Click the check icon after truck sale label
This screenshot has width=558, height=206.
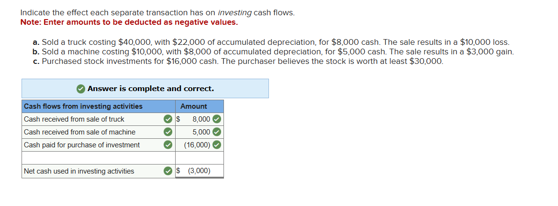[x=167, y=119]
